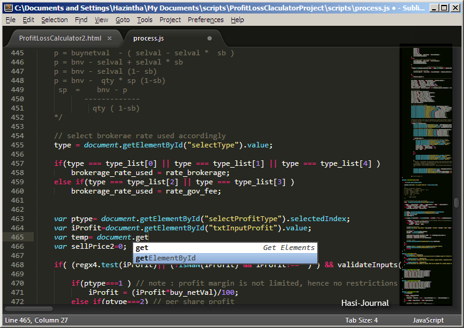Open the File menu
The width and height of the screenshot is (464, 328).
(10, 20)
